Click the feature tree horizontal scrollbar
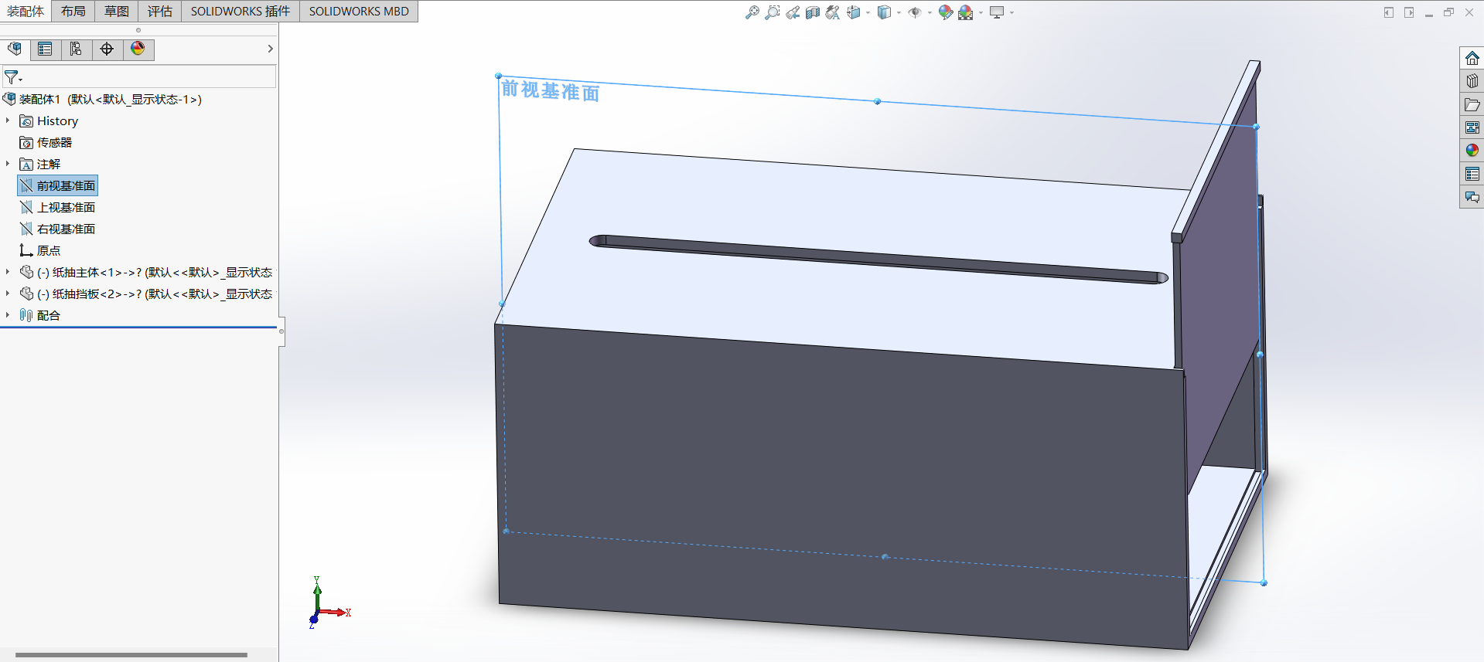Viewport: 1484px width, 662px height. point(131,655)
